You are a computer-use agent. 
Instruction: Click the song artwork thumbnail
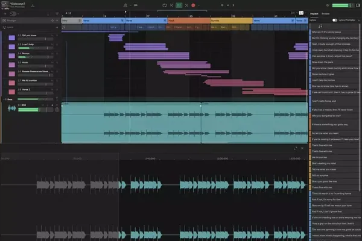pos(5,5)
